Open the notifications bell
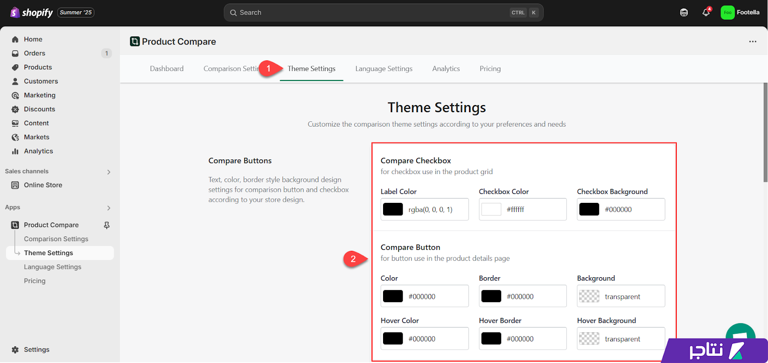 [x=706, y=12]
